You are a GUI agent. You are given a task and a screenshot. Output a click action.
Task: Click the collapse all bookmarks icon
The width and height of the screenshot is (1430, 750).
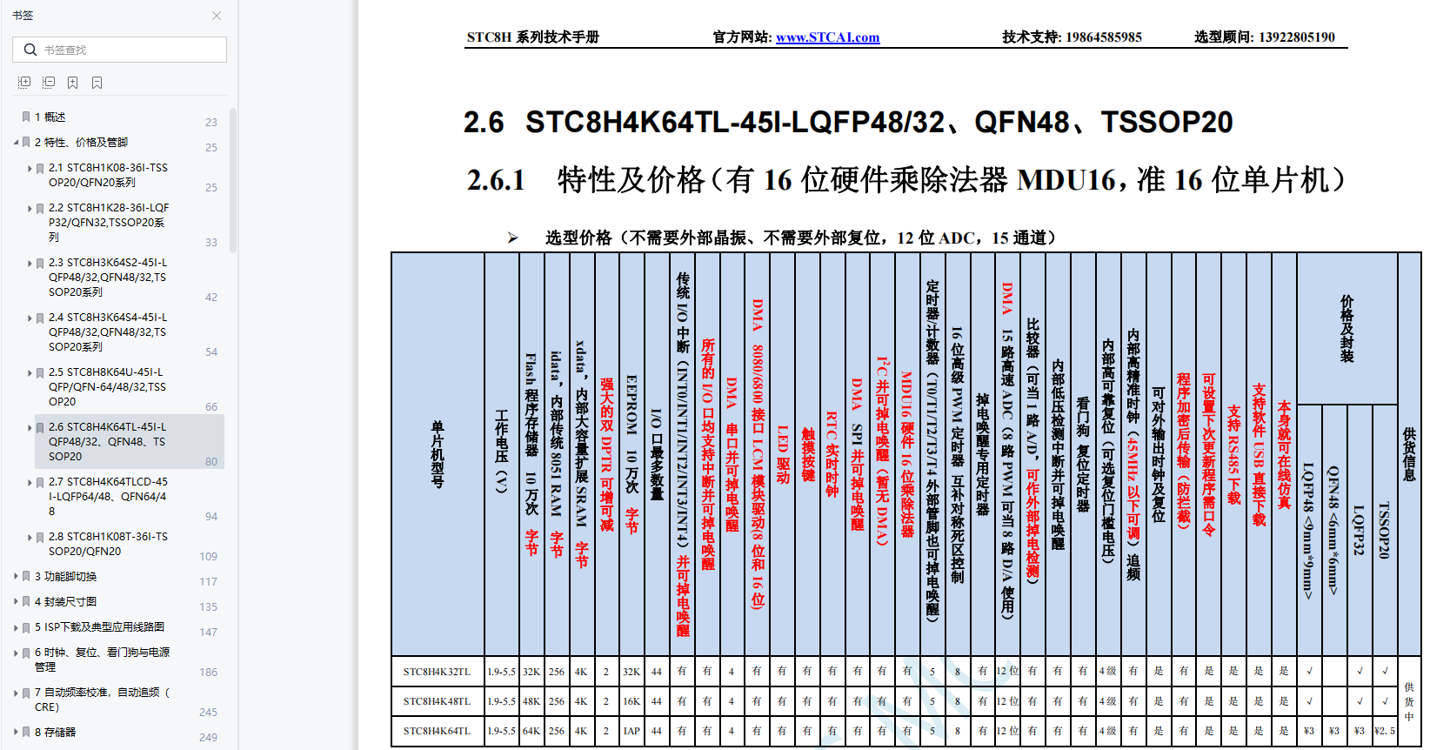[49, 83]
